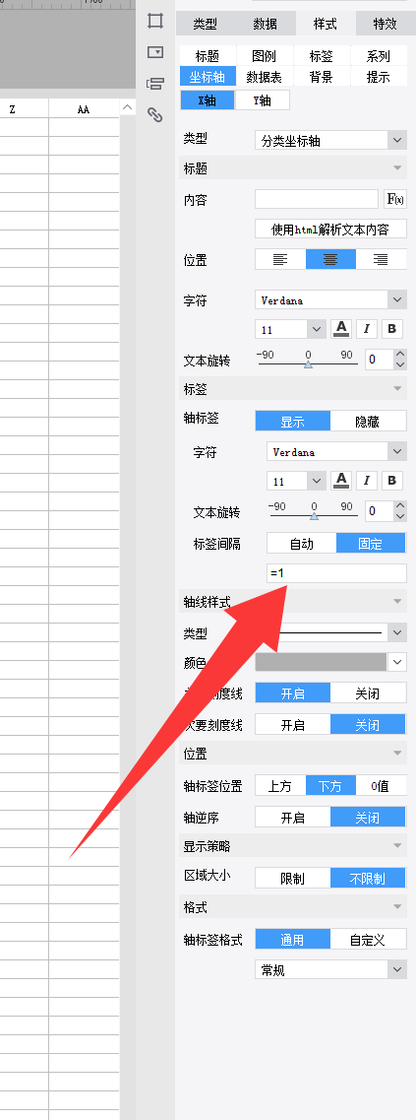Pick axis label font color A icon
Image resolution: width=416 pixels, height=1120 pixels.
[x=342, y=481]
